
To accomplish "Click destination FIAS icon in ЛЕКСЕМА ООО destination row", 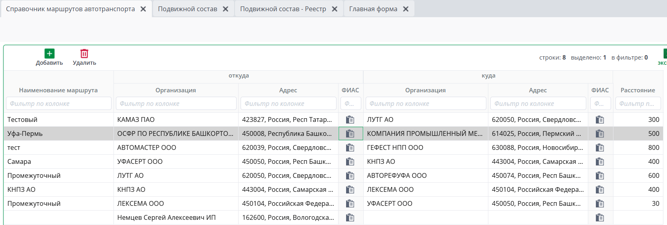I will (600, 189).
